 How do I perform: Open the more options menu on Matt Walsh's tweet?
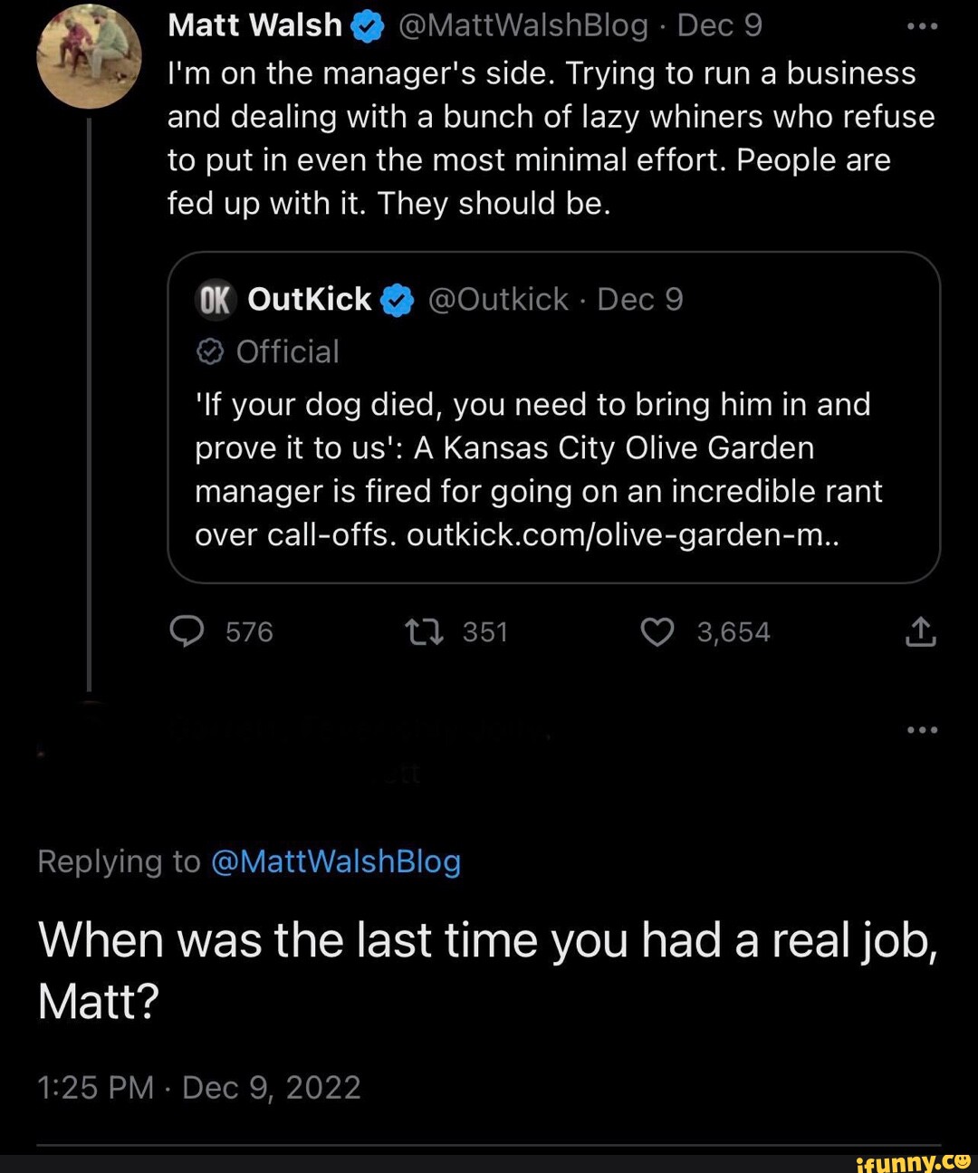click(922, 26)
